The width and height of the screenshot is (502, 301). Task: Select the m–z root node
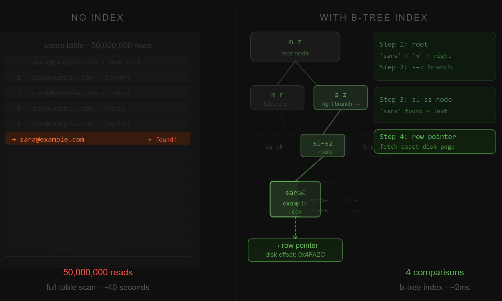click(x=295, y=47)
